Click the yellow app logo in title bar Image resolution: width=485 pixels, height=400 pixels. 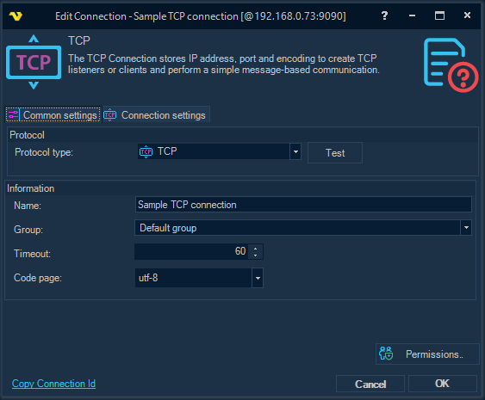pyautogui.click(x=16, y=15)
